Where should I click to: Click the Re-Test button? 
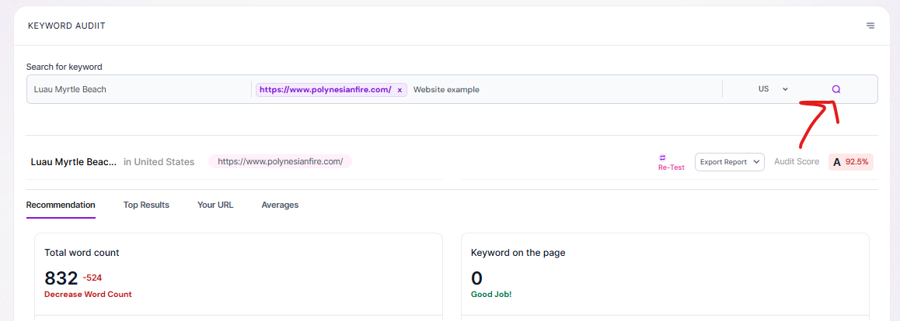tap(671, 163)
